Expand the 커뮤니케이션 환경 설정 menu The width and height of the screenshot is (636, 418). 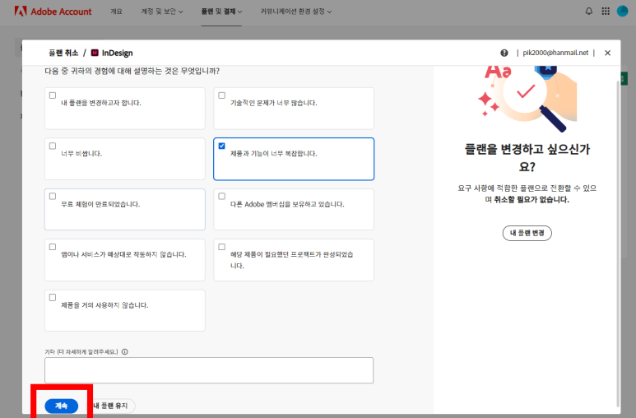(x=295, y=12)
